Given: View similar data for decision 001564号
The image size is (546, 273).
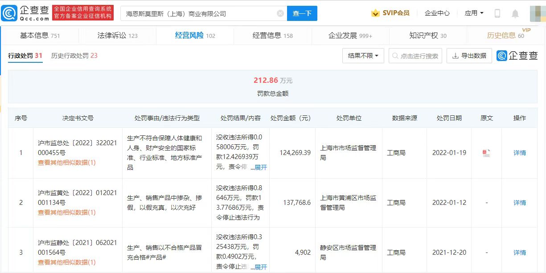Looking at the screenshot, I should pyautogui.click(x=67, y=262).
